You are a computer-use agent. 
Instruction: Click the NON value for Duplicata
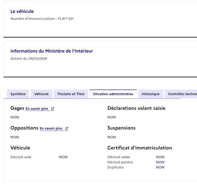pyautogui.click(x=160, y=167)
